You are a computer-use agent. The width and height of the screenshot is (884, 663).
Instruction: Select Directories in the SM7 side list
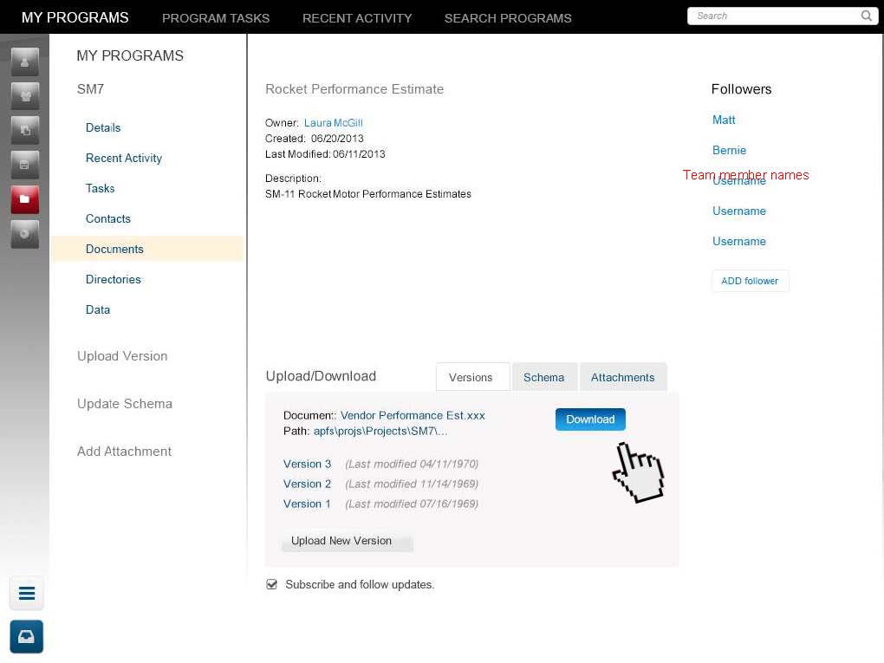[x=114, y=279]
